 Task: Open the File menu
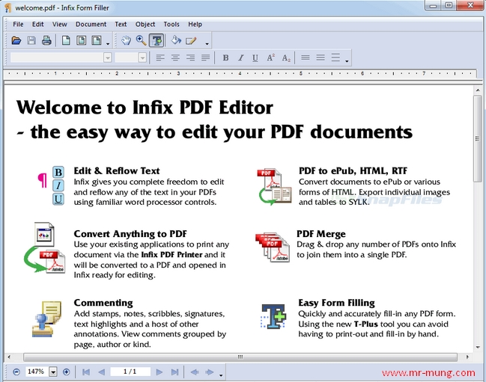coord(18,24)
